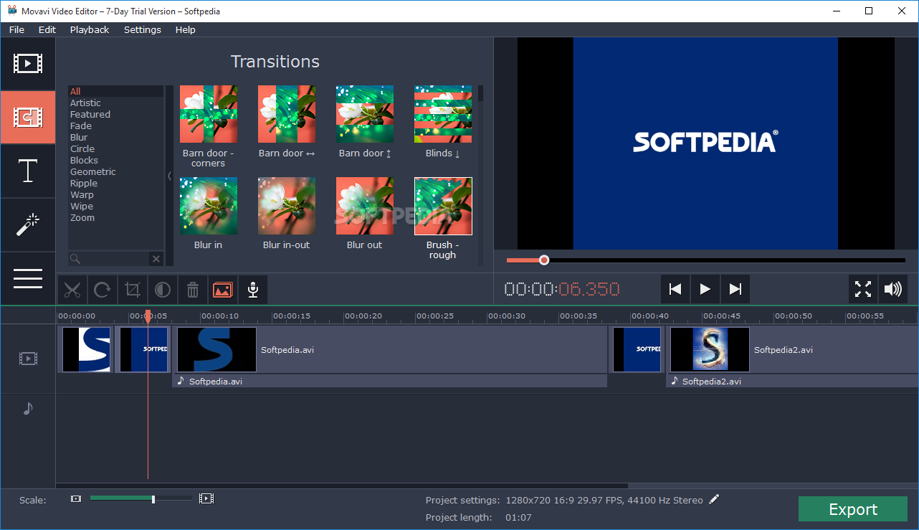This screenshot has height=530, width=919.
Task: Click the zoom in timeline icon
Action: (206, 498)
